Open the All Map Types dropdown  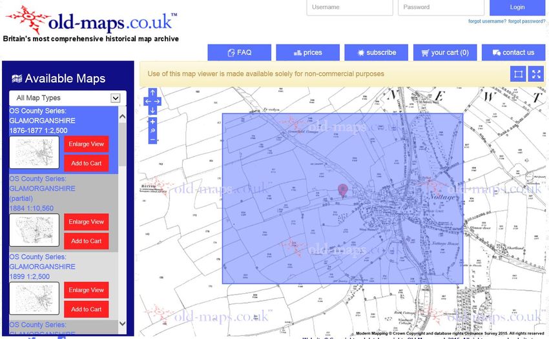click(68, 98)
